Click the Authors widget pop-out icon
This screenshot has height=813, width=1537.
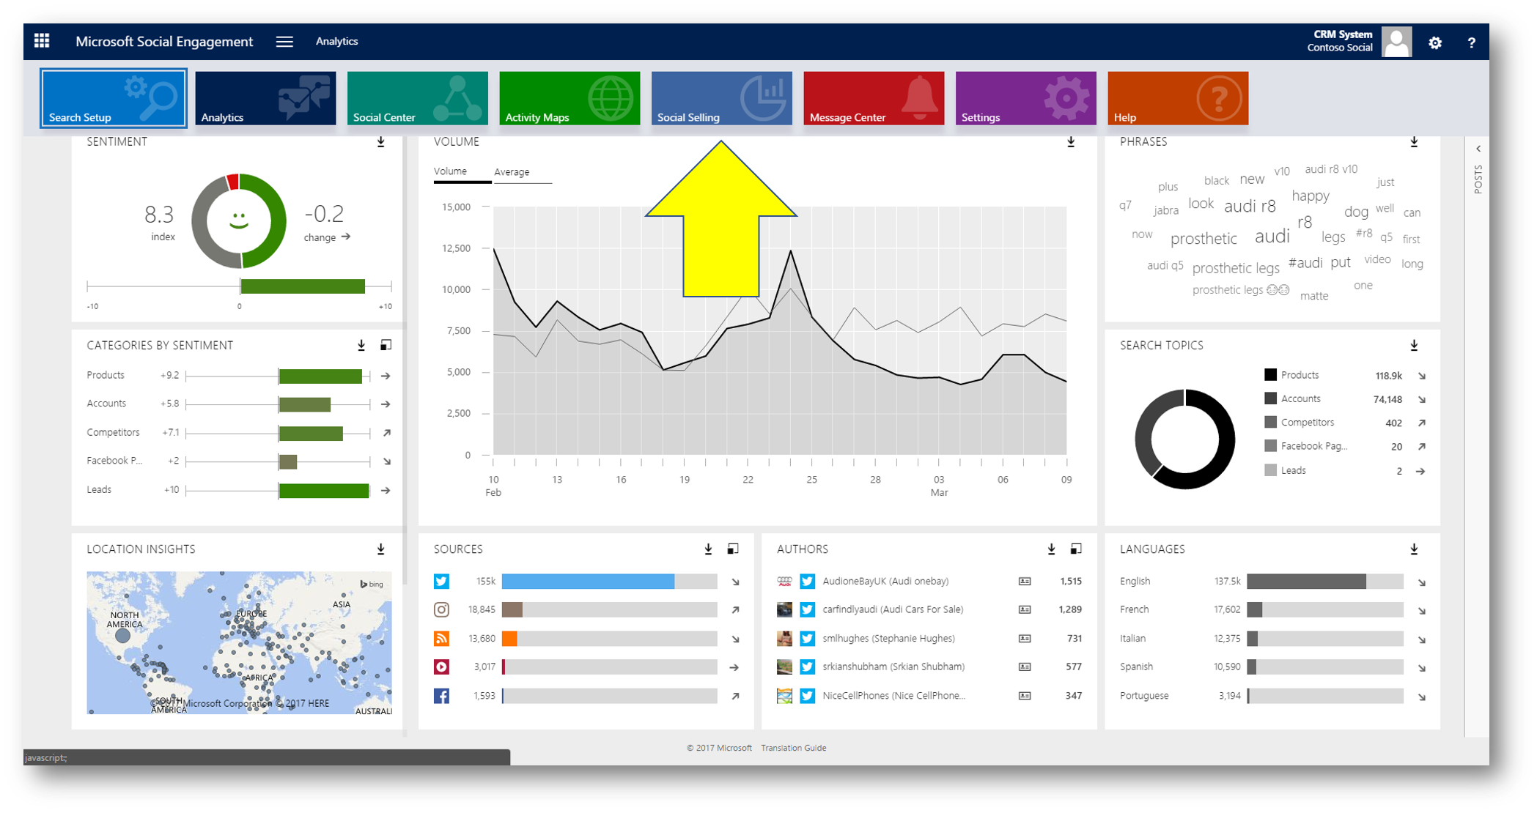(x=1075, y=549)
